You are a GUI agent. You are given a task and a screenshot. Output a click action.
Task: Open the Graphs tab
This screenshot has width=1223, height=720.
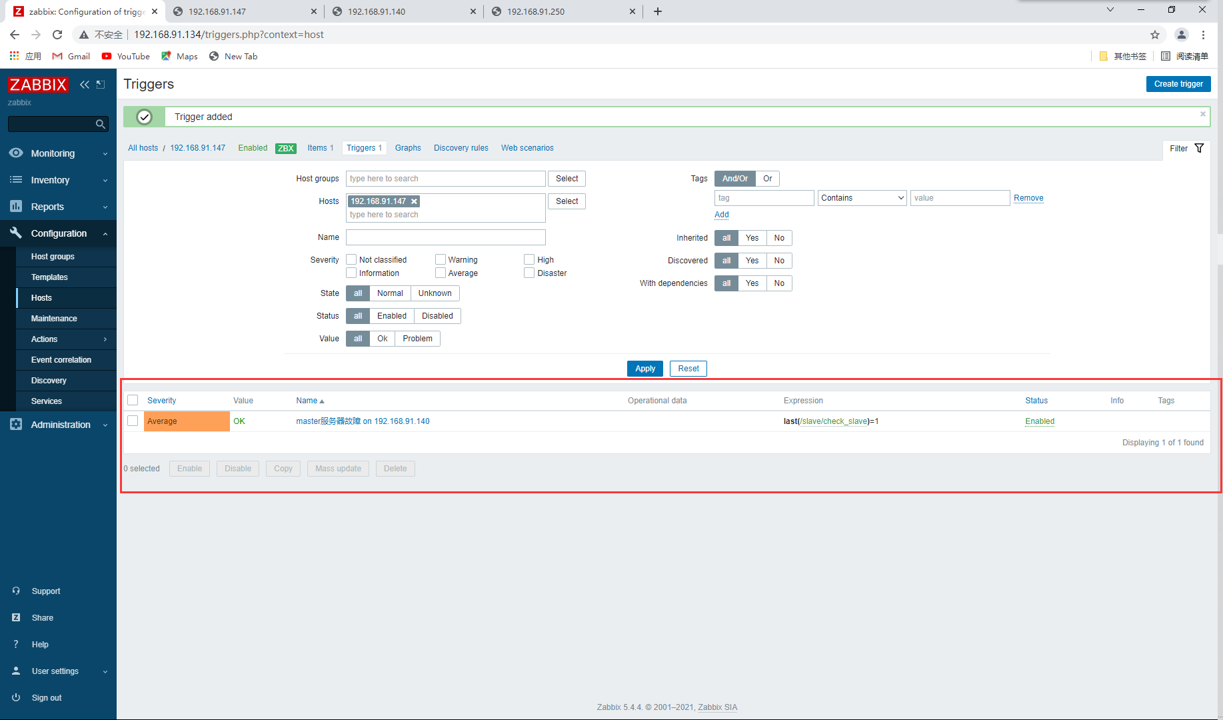(408, 148)
